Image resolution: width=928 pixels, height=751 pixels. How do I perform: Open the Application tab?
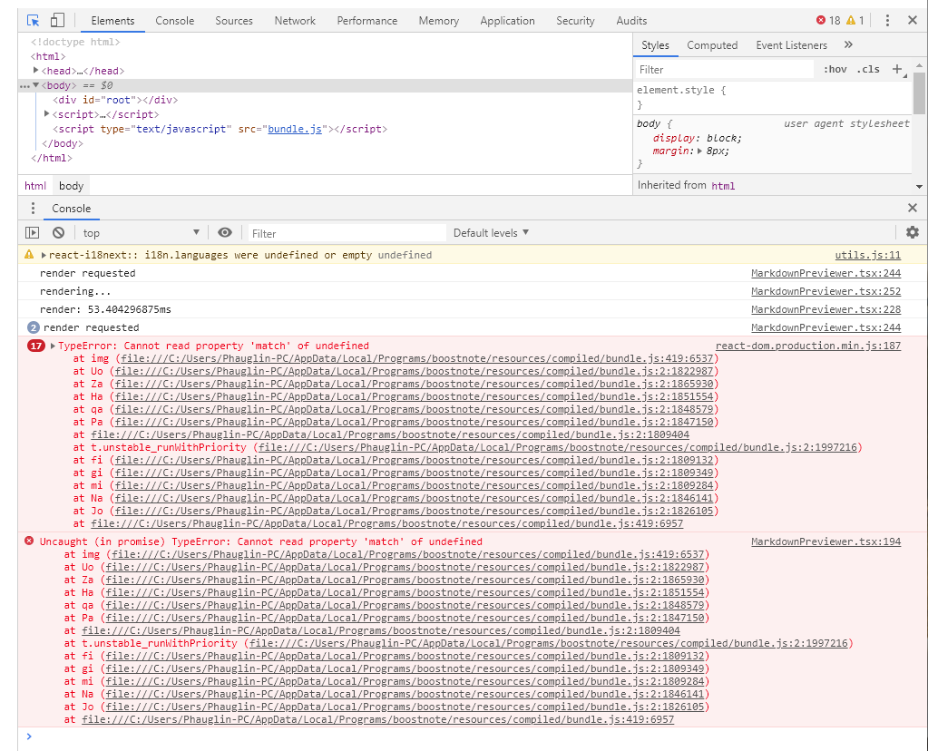507,21
